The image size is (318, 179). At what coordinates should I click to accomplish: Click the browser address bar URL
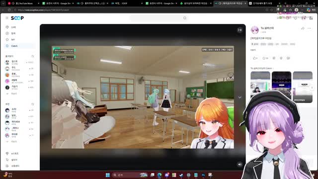[x=43, y=10]
